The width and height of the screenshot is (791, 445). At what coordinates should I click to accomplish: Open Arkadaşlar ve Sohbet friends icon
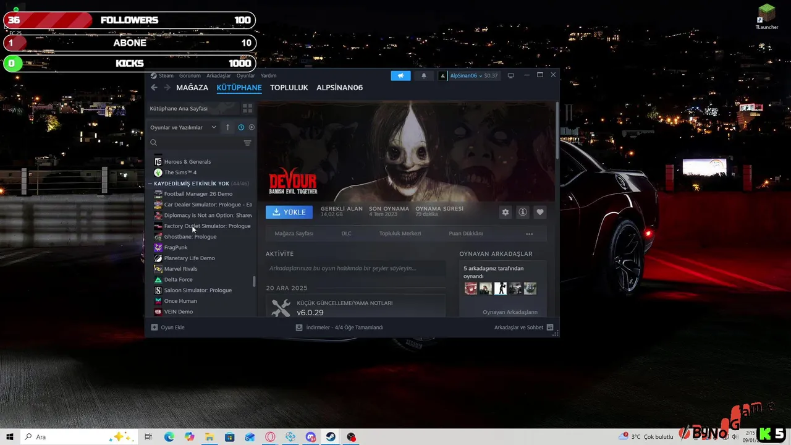click(550, 328)
